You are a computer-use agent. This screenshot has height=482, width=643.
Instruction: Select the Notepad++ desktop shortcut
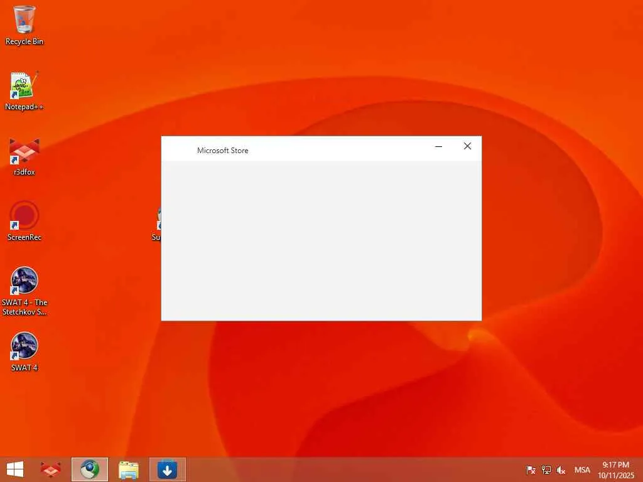tap(24, 90)
